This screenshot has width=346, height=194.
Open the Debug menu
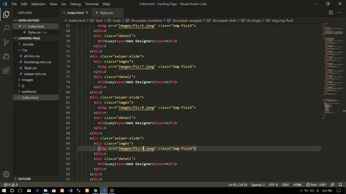tap(75, 4)
